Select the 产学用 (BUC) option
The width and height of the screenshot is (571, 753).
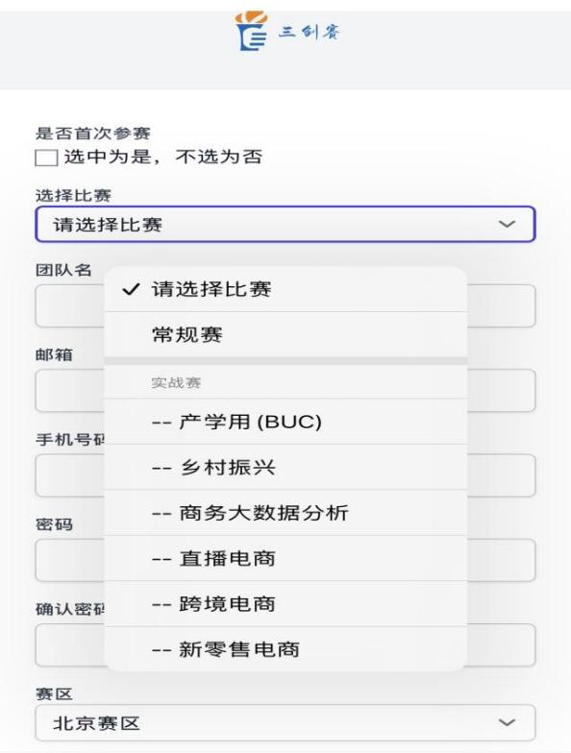click(285, 422)
